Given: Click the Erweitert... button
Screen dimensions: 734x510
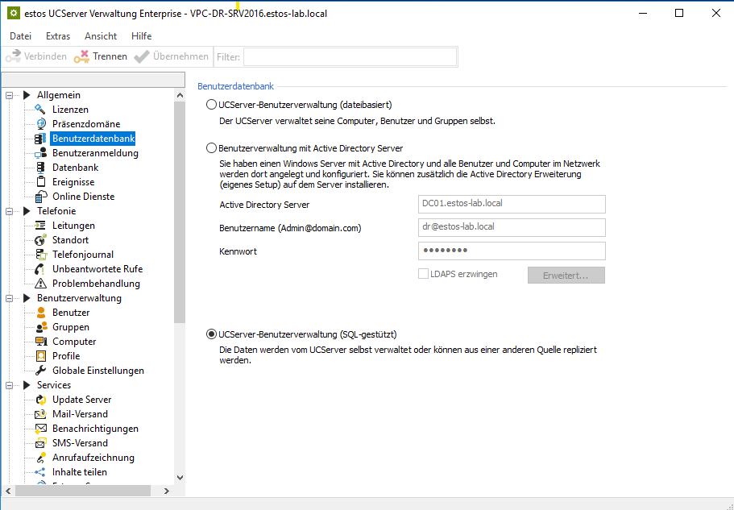Looking at the screenshot, I should pos(566,275).
